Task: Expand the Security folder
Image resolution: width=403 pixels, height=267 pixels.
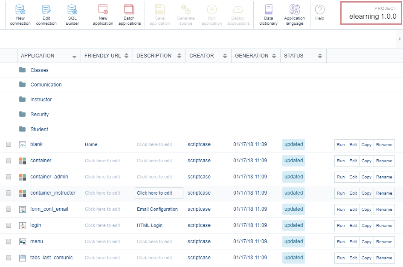Action: tap(40, 114)
